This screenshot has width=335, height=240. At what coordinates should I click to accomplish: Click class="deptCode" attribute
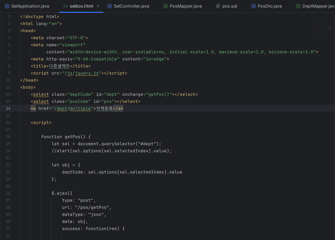[72, 94]
